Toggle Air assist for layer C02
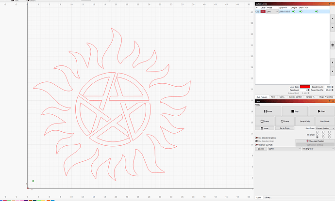 pos(317,12)
